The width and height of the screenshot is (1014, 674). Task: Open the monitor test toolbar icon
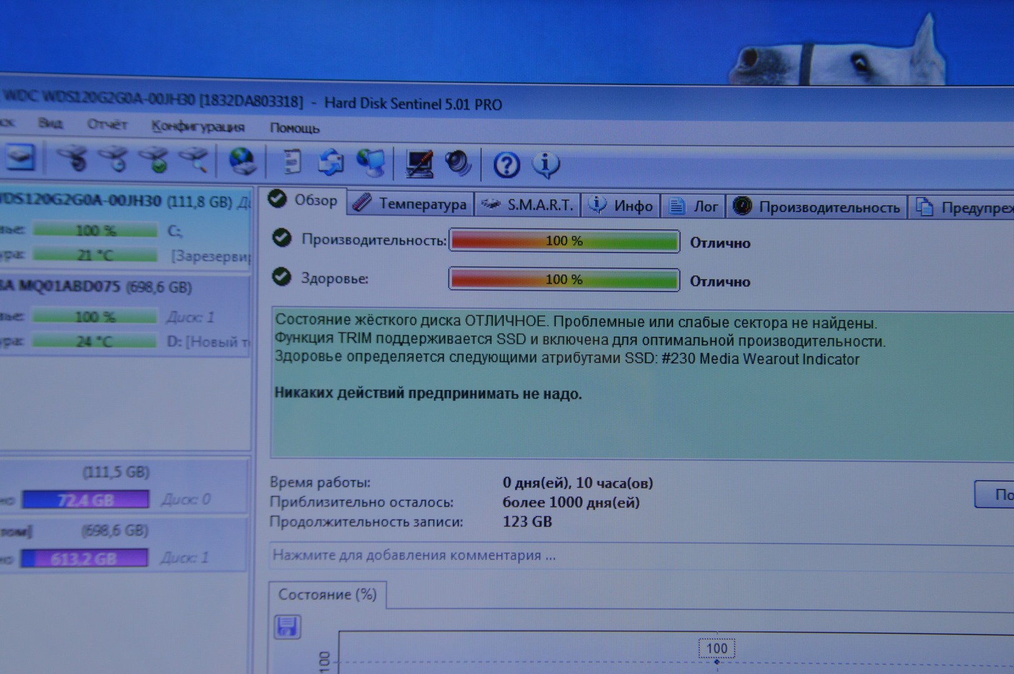(x=420, y=164)
